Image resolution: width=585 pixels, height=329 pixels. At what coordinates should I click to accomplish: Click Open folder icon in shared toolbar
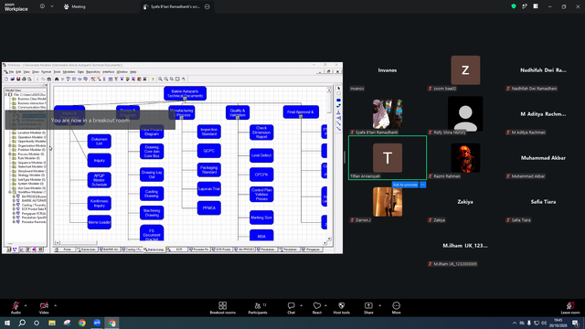pos(12,80)
